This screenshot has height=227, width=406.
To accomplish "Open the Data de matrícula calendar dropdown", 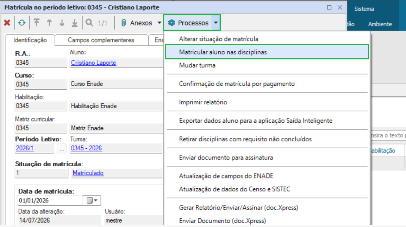I will 92,200.
